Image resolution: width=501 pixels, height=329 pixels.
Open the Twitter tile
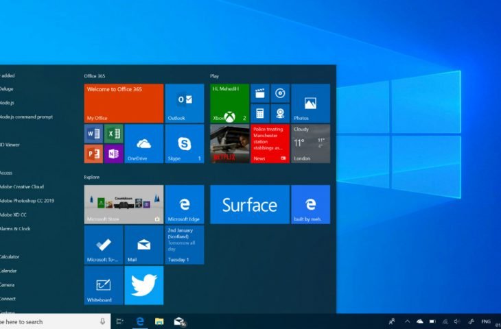tap(144, 285)
